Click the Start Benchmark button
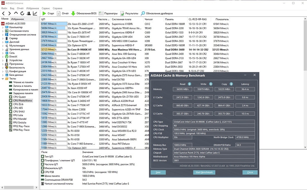 pos(204,172)
